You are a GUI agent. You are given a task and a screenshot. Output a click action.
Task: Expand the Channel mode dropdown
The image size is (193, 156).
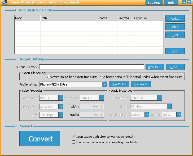(x=147, y=115)
